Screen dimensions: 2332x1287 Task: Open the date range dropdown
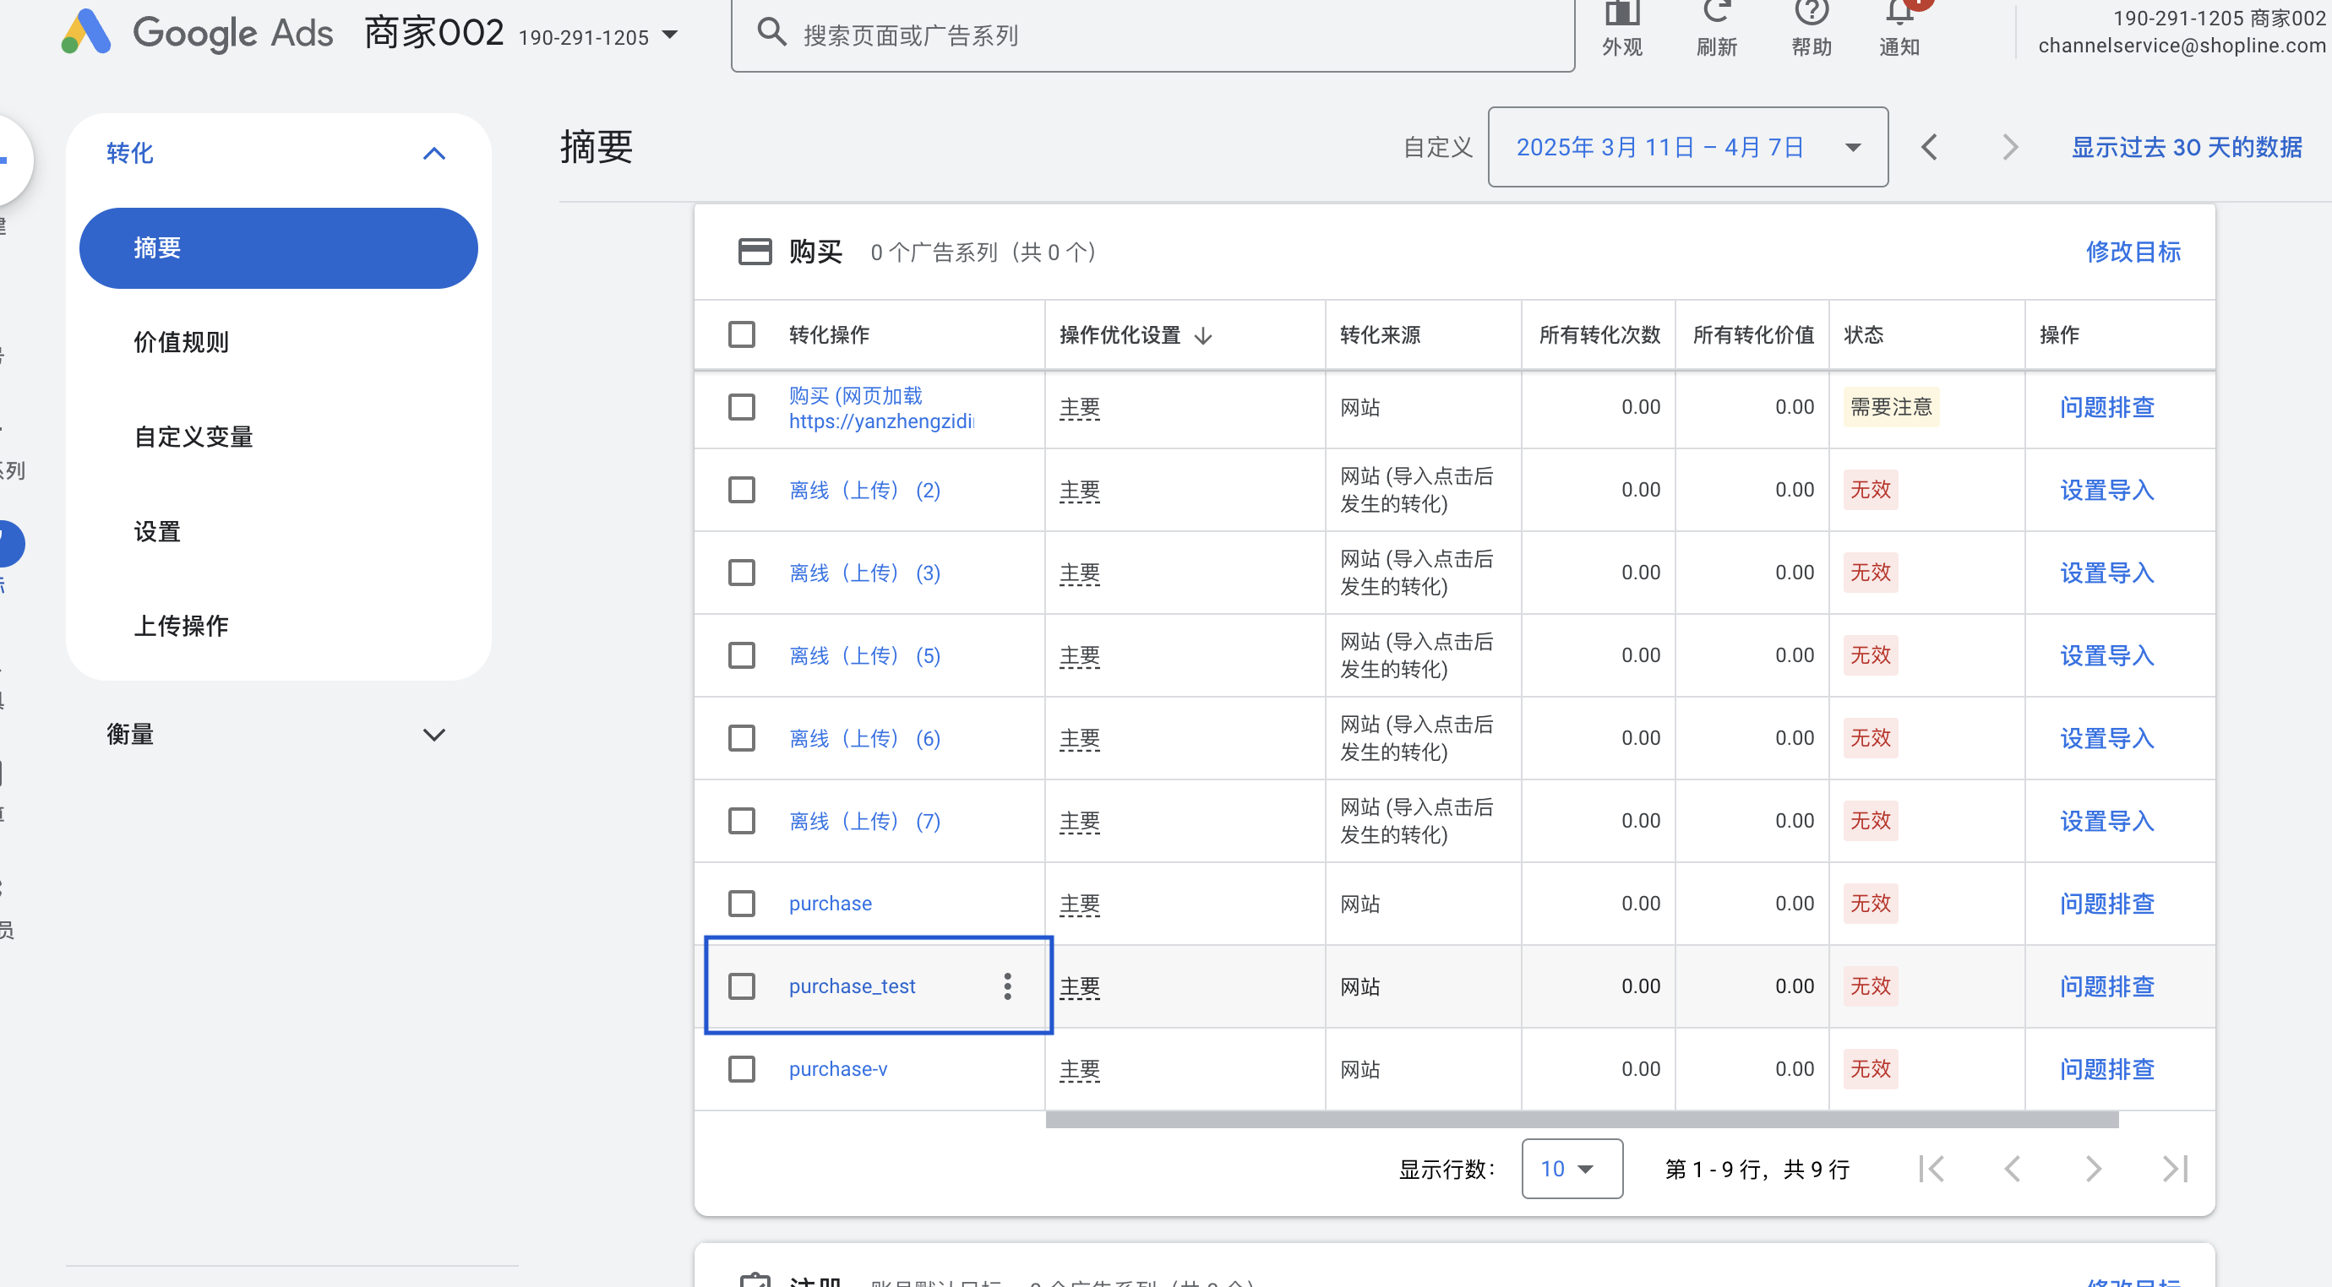click(1687, 147)
